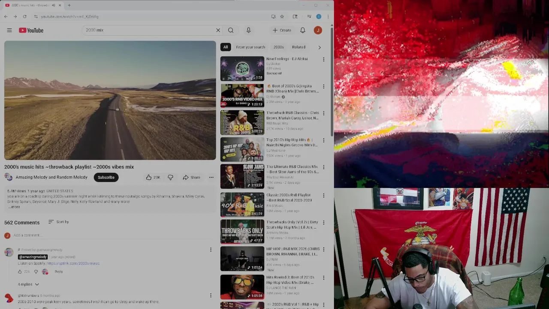
Task: Open the media control toolbar icon
Action: click(x=309, y=16)
